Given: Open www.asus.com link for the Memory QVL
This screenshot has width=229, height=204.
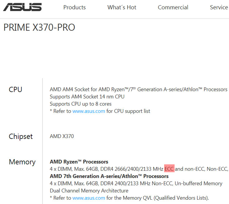Looking at the screenshot, I should click(88, 198).
